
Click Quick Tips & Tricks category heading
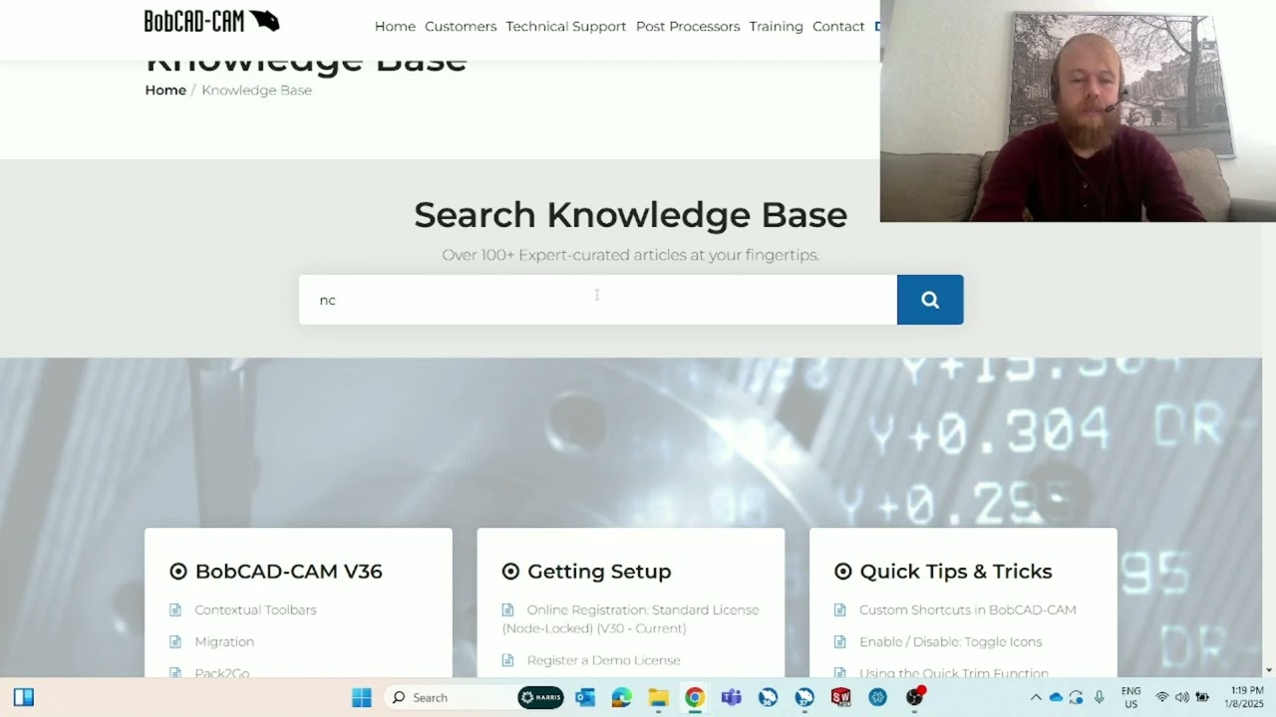(x=956, y=572)
